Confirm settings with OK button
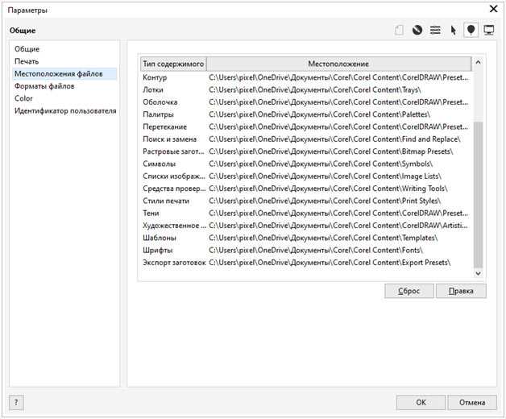Viewport: 506px width, 419px height. tap(421, 402)
